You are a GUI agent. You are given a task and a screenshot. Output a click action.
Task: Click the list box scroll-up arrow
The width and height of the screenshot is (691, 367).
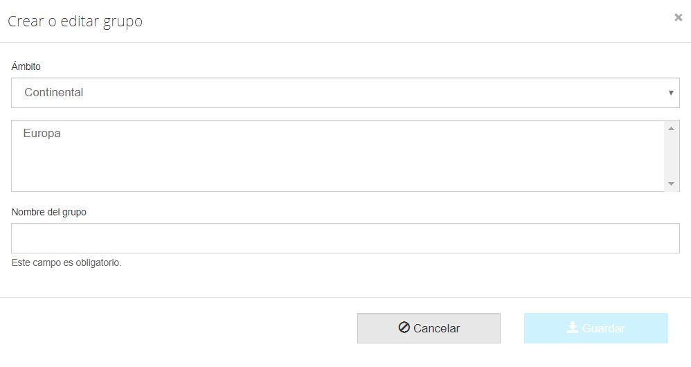tap(671, 129)
